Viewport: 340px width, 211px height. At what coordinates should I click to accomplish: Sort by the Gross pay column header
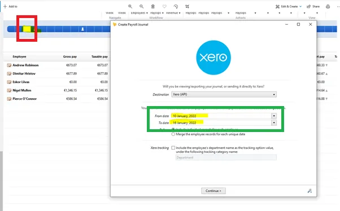[x=70, y=56]
